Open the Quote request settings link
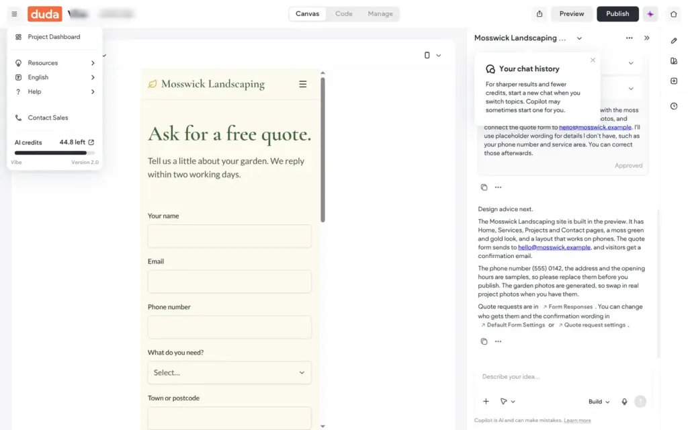Image resolution: width=688 pixels, height=430 pixels. coord(592,325)
